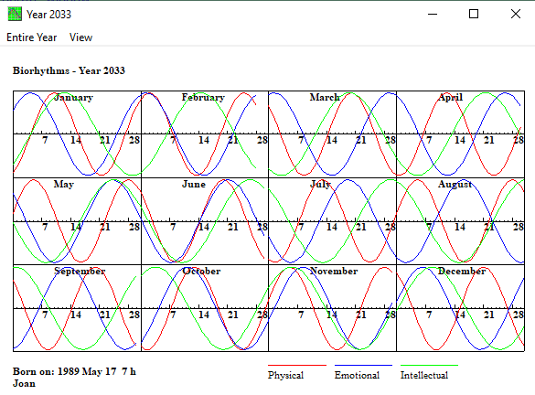Click the November chart panel
Screen dimensions: 535x395
pyautogui.click(x=332, y=308)
